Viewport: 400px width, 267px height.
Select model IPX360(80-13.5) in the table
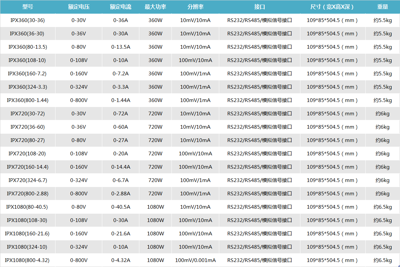[x=27, y=47]
